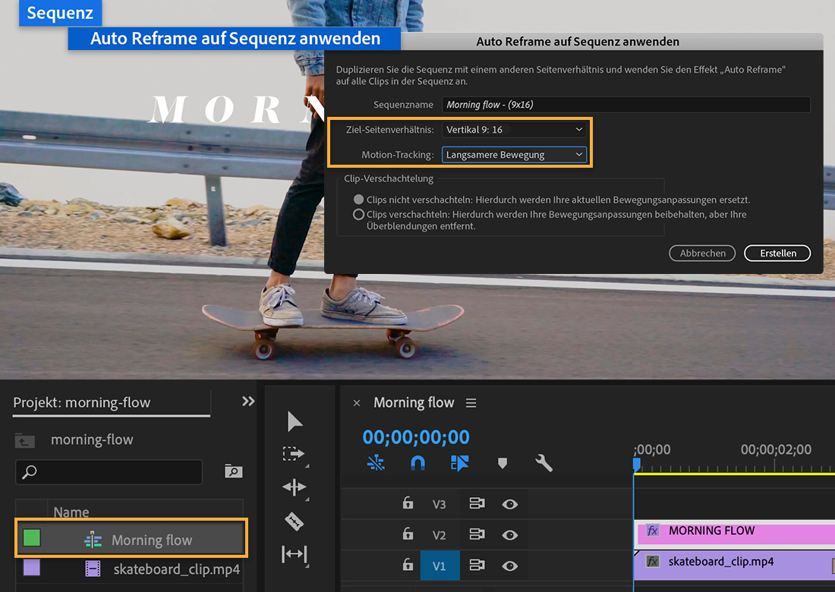835x592 pixels.
Task: Hide V1 track output
Action: 509,566
